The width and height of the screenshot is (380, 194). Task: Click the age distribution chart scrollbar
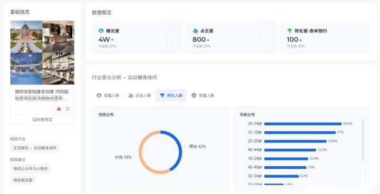(363, 140)
